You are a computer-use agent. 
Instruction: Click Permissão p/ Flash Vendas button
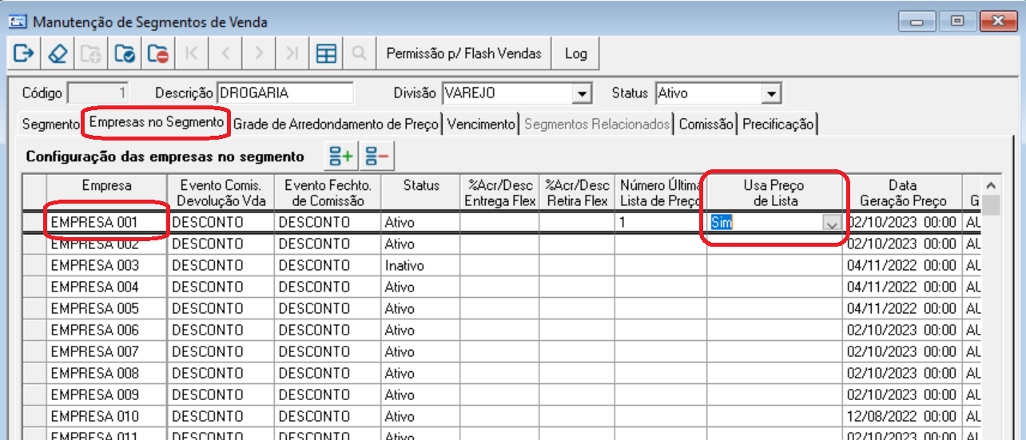click(463, 54)
